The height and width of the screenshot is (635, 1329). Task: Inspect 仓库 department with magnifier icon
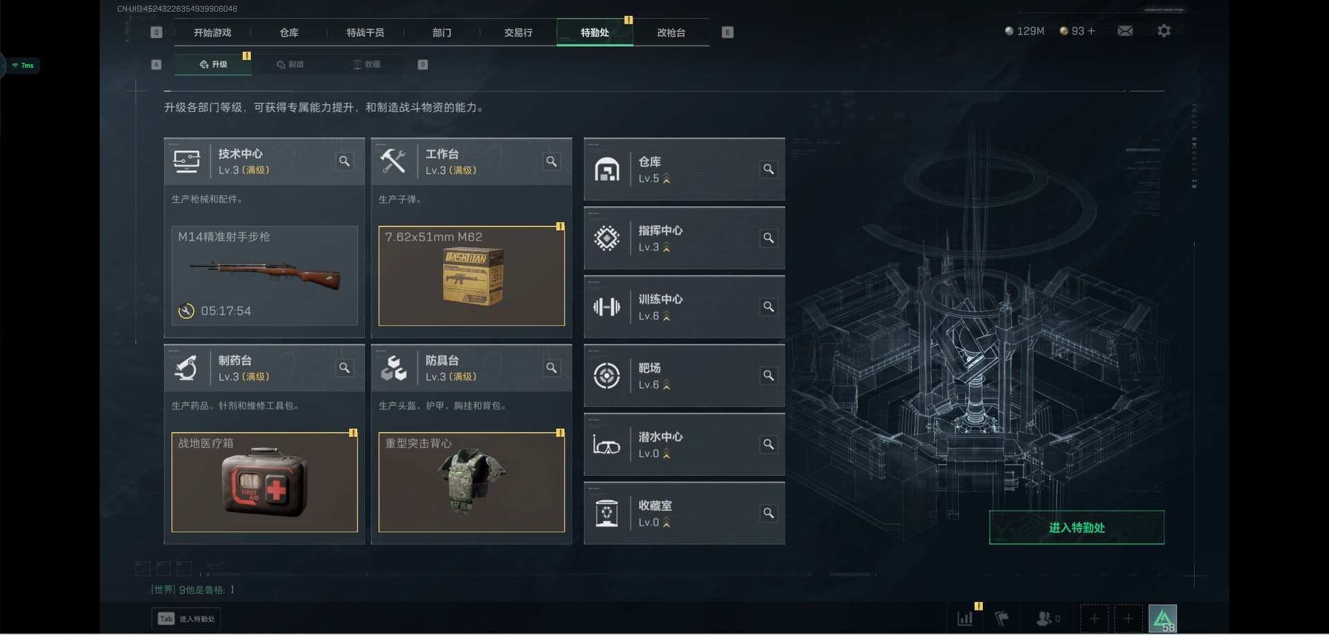pos(768,169)
